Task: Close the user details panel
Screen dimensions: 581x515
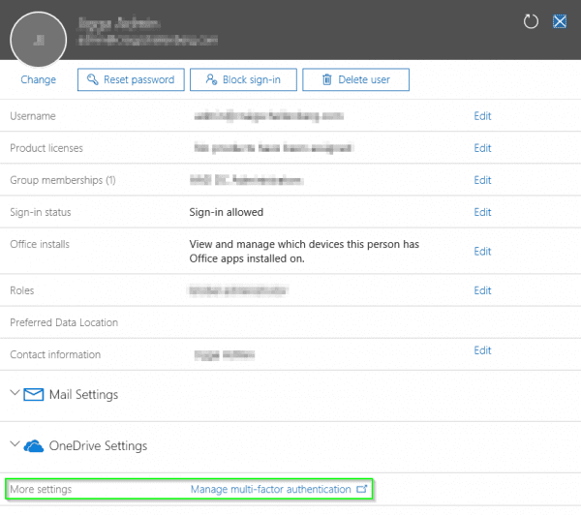Action: click(x=559, y=21)
